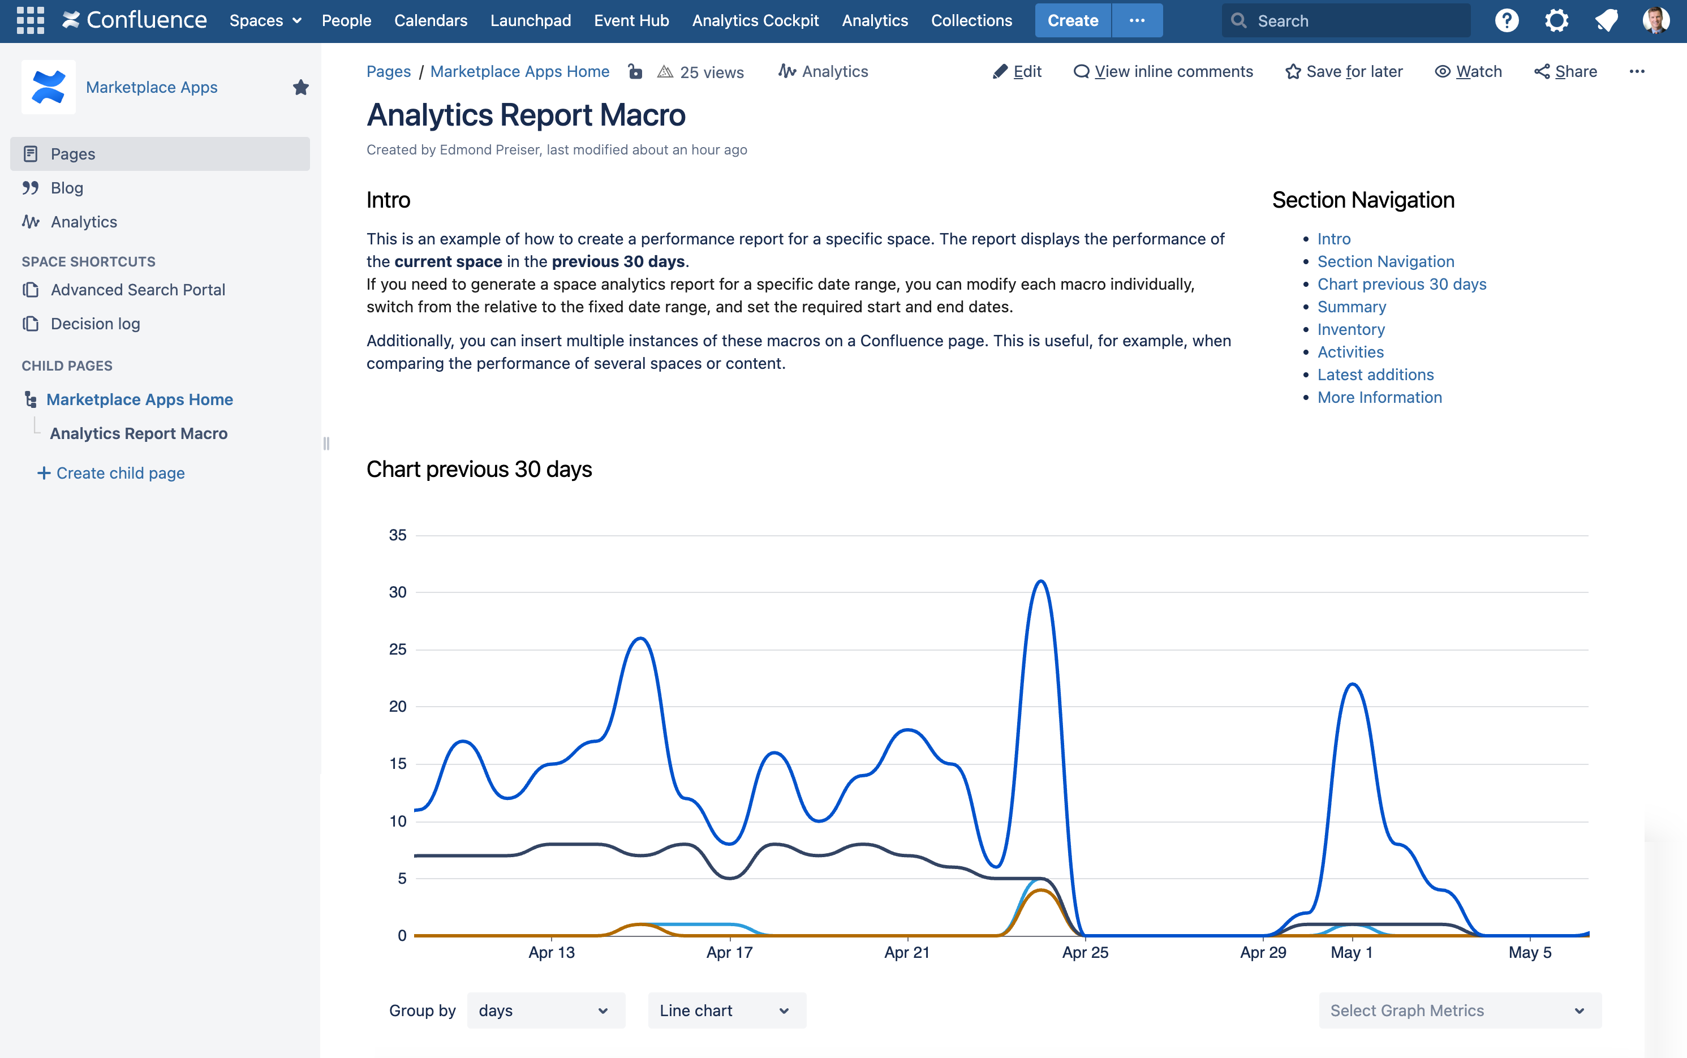Click the Create button
The height and width of the screenshot is (1058, 1687).
[x=1072, y=20]
